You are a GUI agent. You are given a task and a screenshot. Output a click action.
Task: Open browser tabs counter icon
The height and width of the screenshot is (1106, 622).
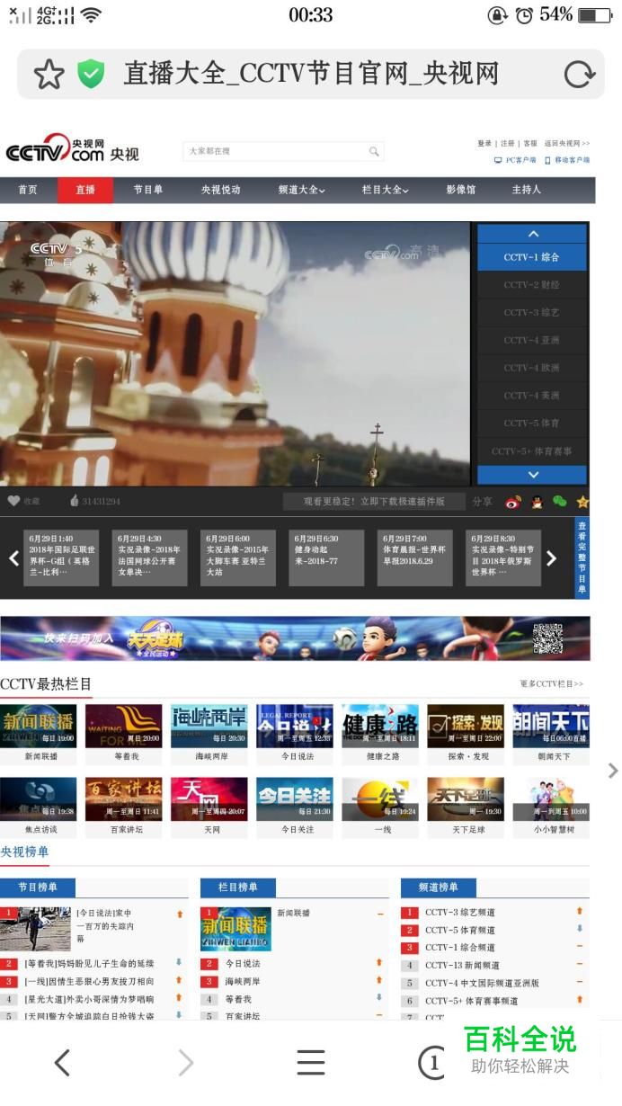click(x=432, y=1063)
